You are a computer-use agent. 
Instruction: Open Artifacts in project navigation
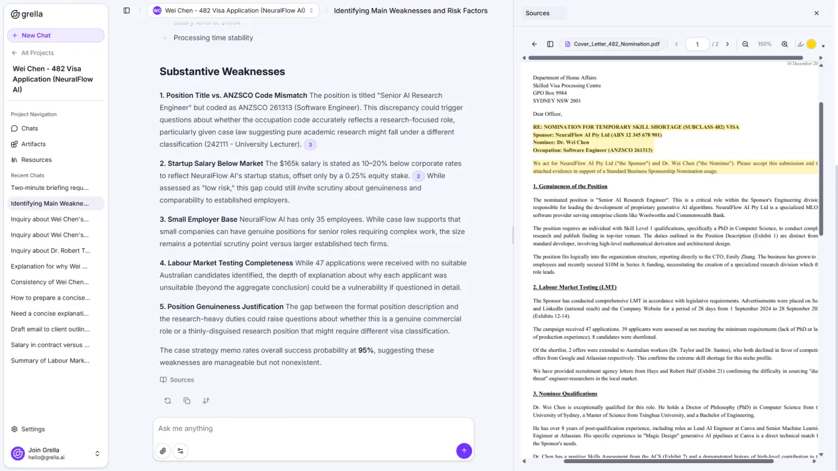coord(33,144)
